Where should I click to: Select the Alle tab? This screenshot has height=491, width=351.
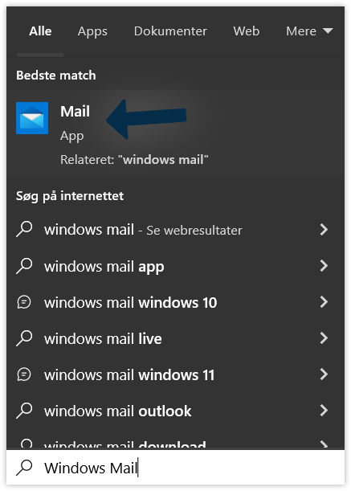coord(40,31)
